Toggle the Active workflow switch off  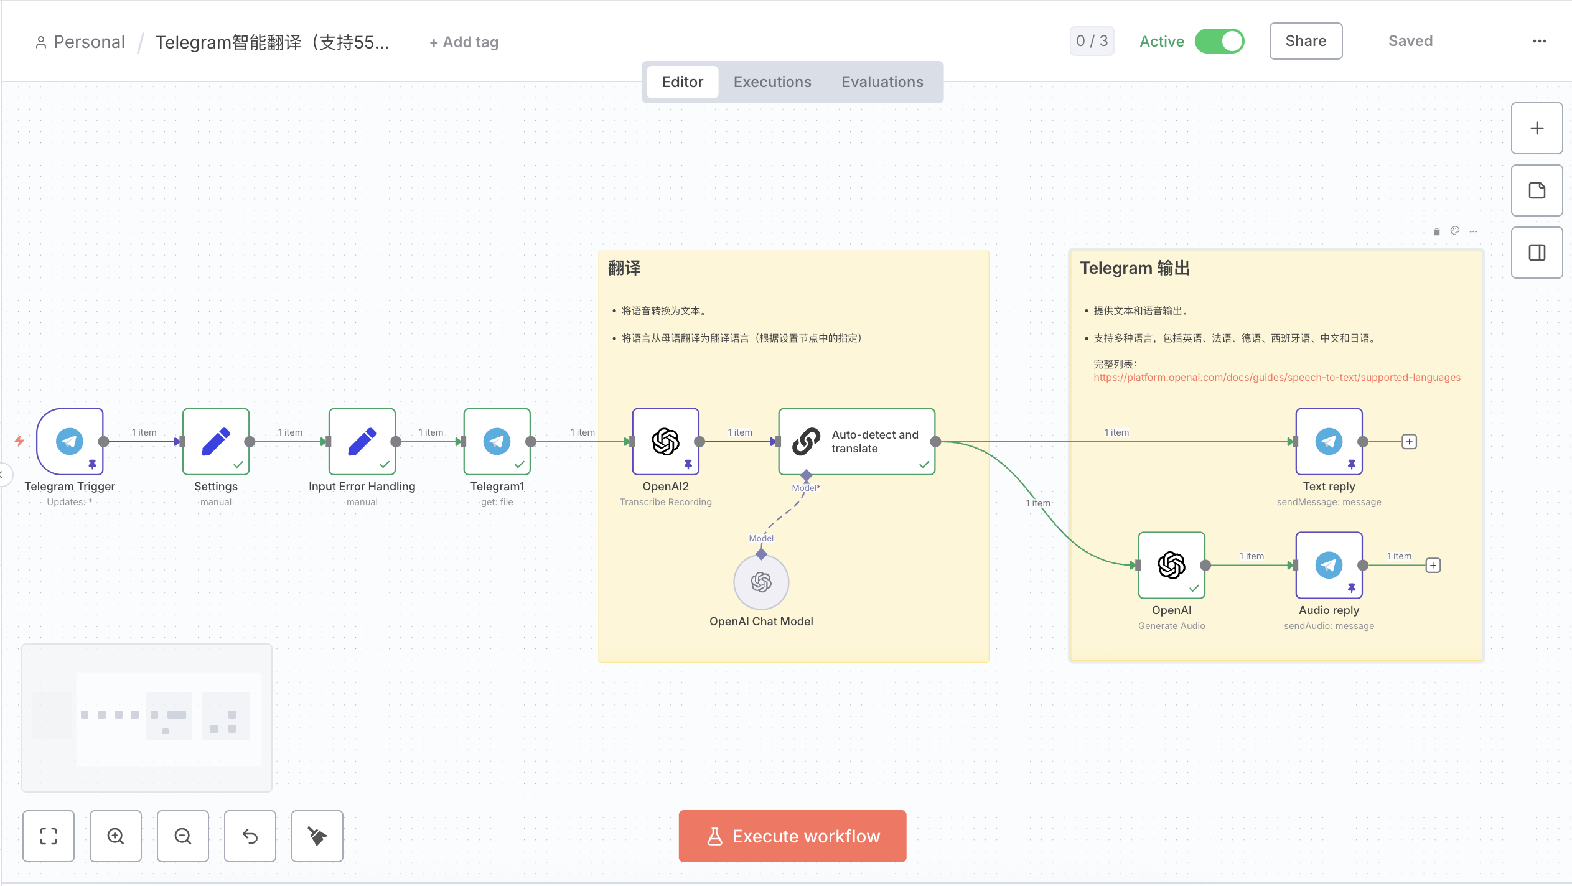click(1219, 42)
